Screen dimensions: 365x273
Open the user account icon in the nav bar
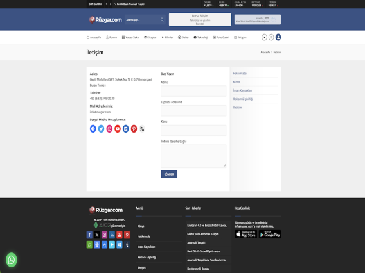pyautogui.click(x=278, y=37)
